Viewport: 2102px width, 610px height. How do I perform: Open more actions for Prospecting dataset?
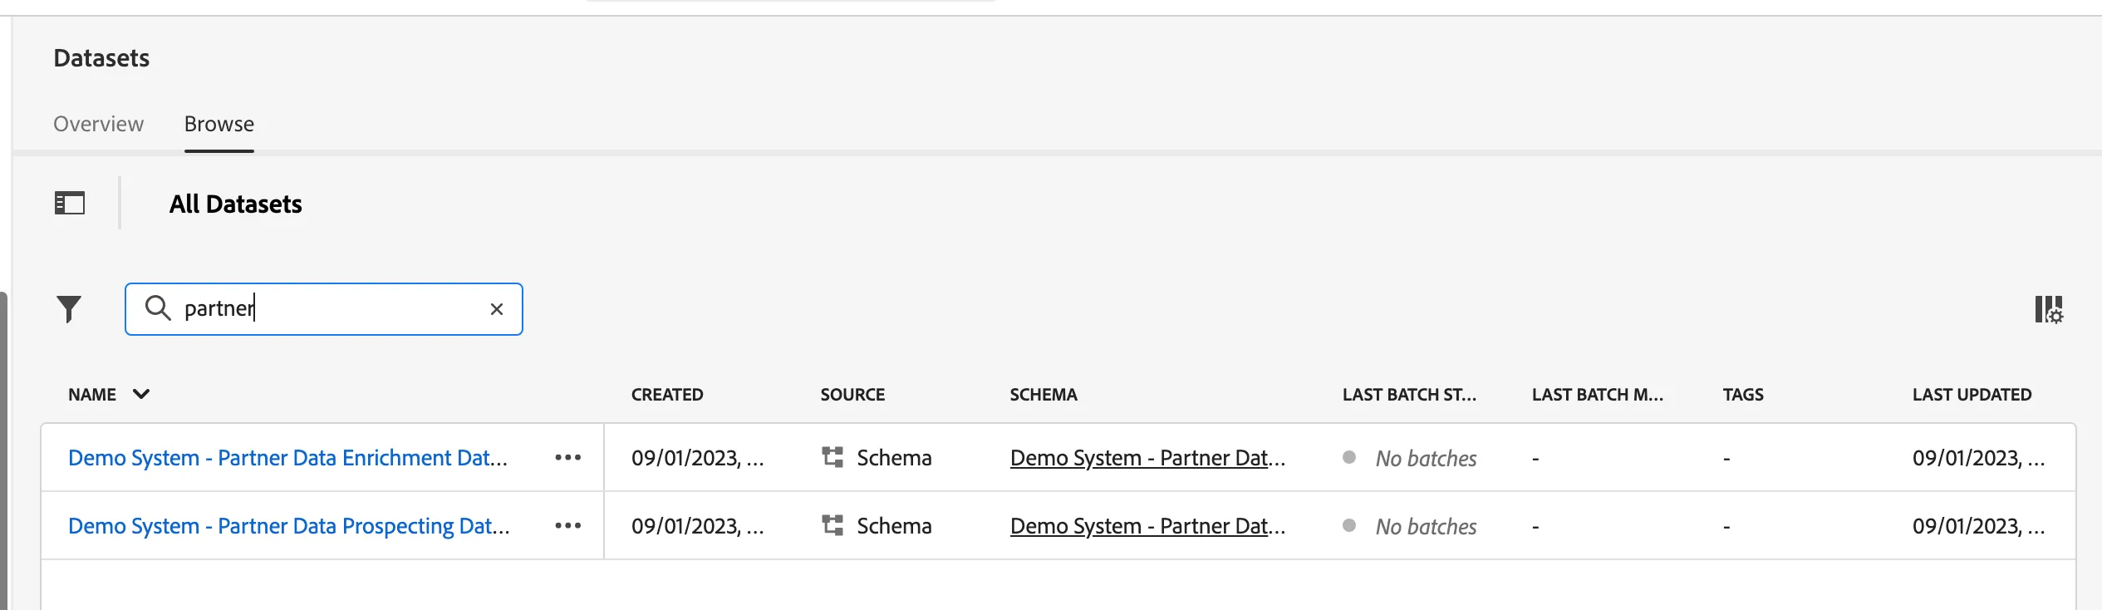pos(568,526)
